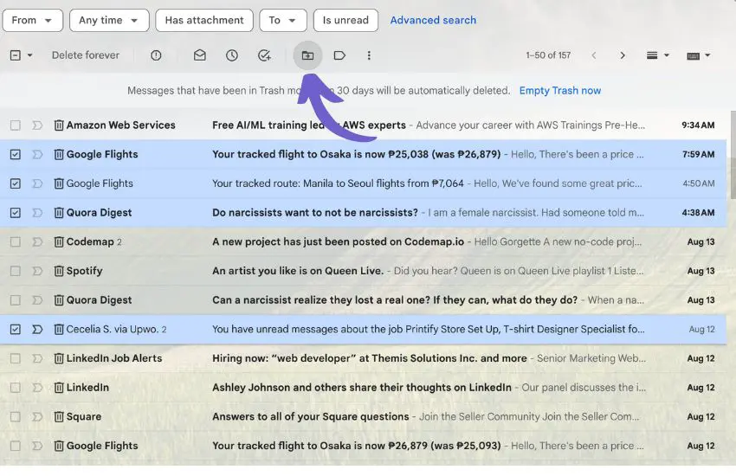Toggle the Is unread filter chip
Screen dimensions: 736x476
(x=345, y=20)
